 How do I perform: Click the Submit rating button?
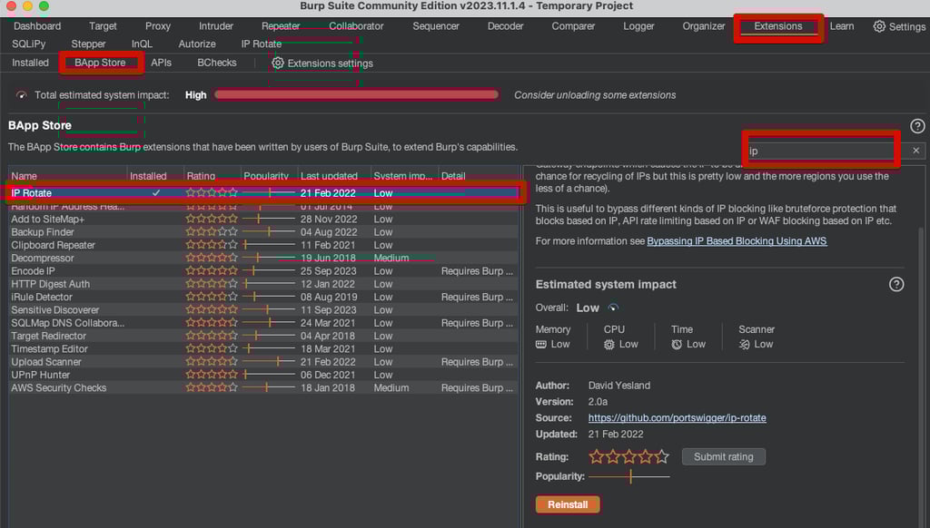coord(724,457)
